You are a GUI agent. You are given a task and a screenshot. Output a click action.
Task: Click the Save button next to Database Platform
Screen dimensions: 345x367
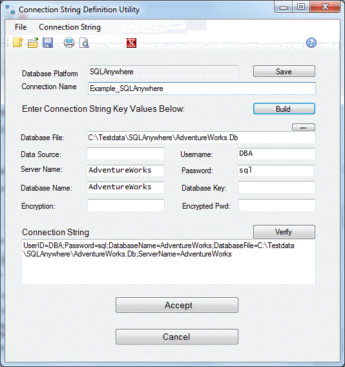point(284,71)
